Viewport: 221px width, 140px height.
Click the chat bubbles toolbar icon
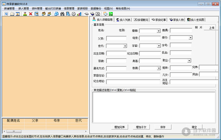tap(105, 14)
